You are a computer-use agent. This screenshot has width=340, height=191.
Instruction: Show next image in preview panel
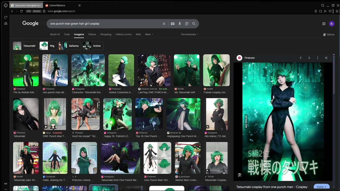point(309,58)
